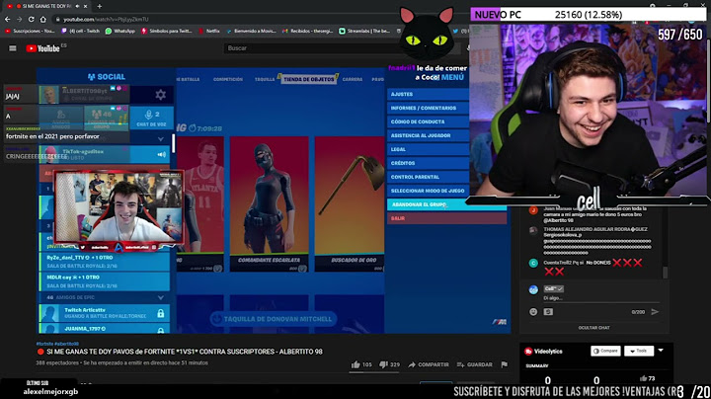
Task: Switch to the Carrera tab
Action: pyautogui.click(x=353, y=79)
